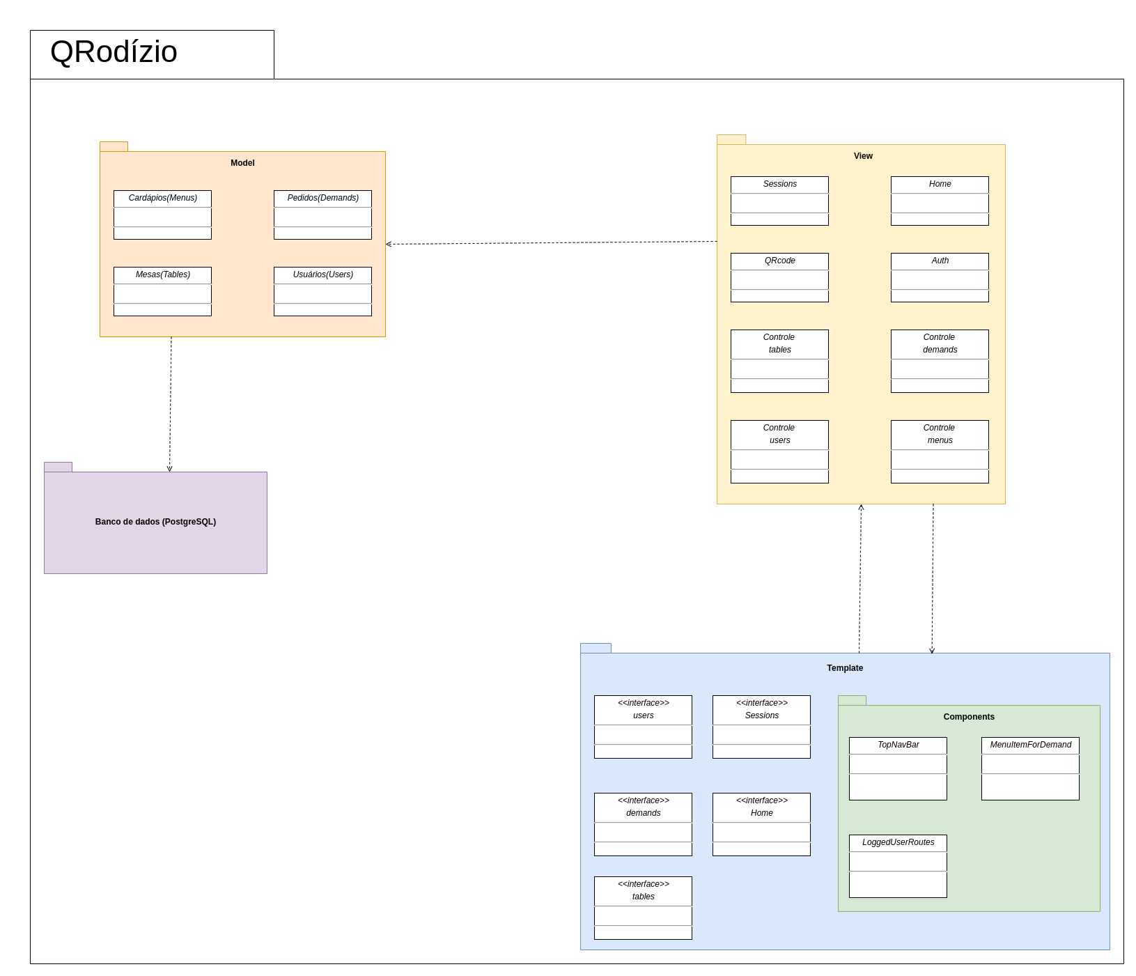Select the dashed arrow from View down to Template

coord(933,578)
